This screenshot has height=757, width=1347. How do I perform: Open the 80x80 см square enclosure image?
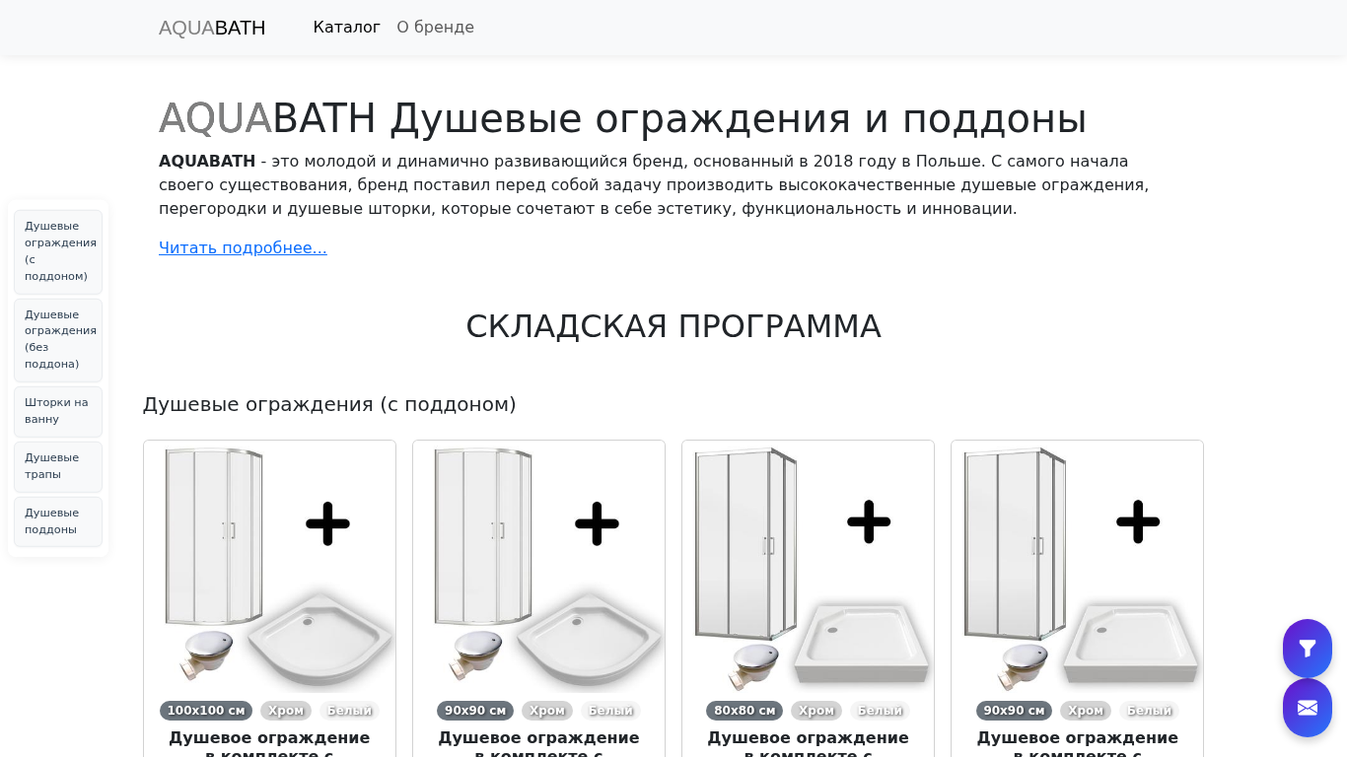808,567
